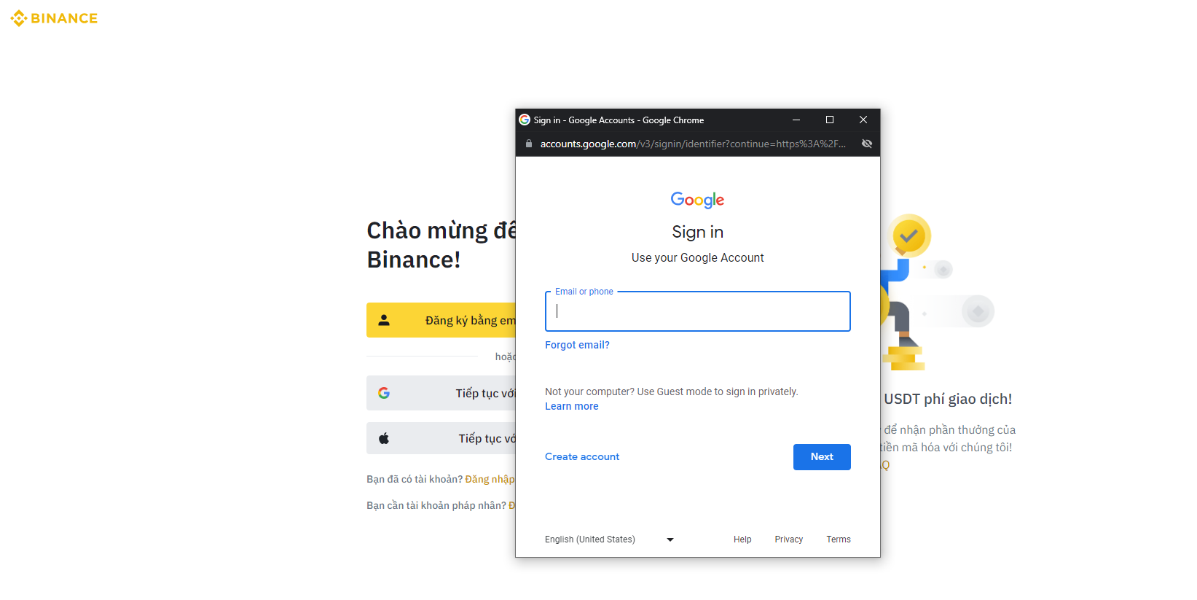Click the person icon on yellow signup button

click(x=384, y=320)
